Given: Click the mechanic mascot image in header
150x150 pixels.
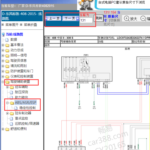Looking at the screenshot, I should click(x=86, y=5).
